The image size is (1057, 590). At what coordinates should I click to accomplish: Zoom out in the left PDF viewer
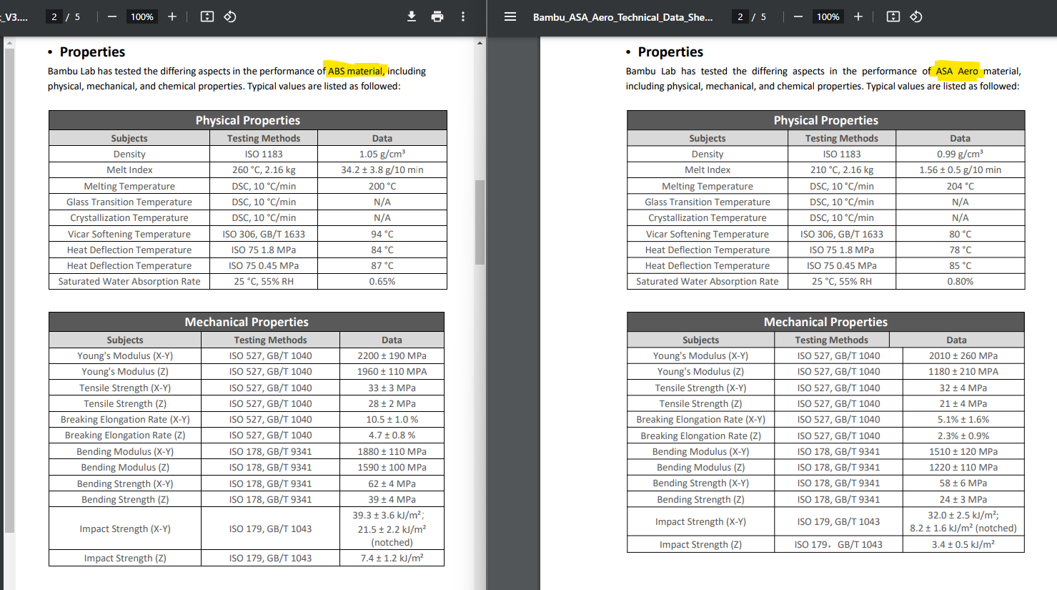tap(112, 16)
